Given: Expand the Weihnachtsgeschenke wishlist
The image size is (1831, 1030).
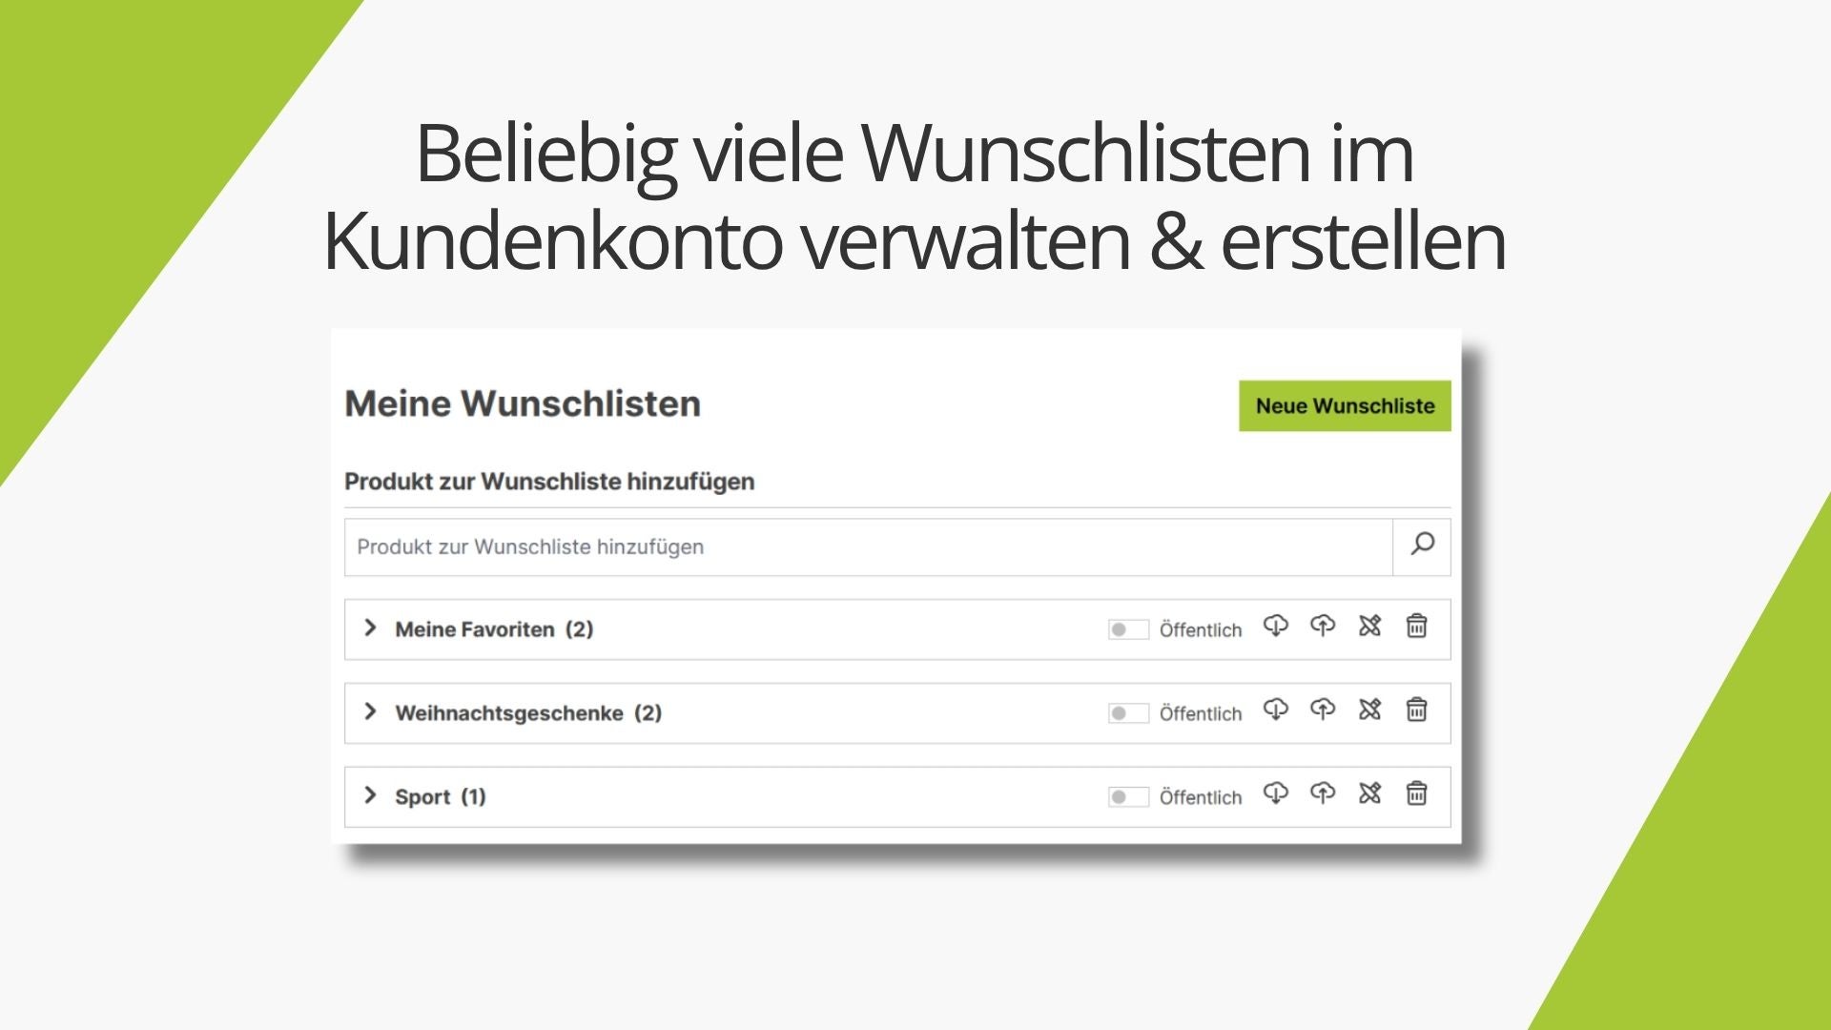Looking at the screenshot, I should pos(370,711).
